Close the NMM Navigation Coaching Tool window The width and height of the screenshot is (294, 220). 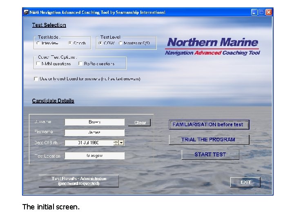[269, 12]
